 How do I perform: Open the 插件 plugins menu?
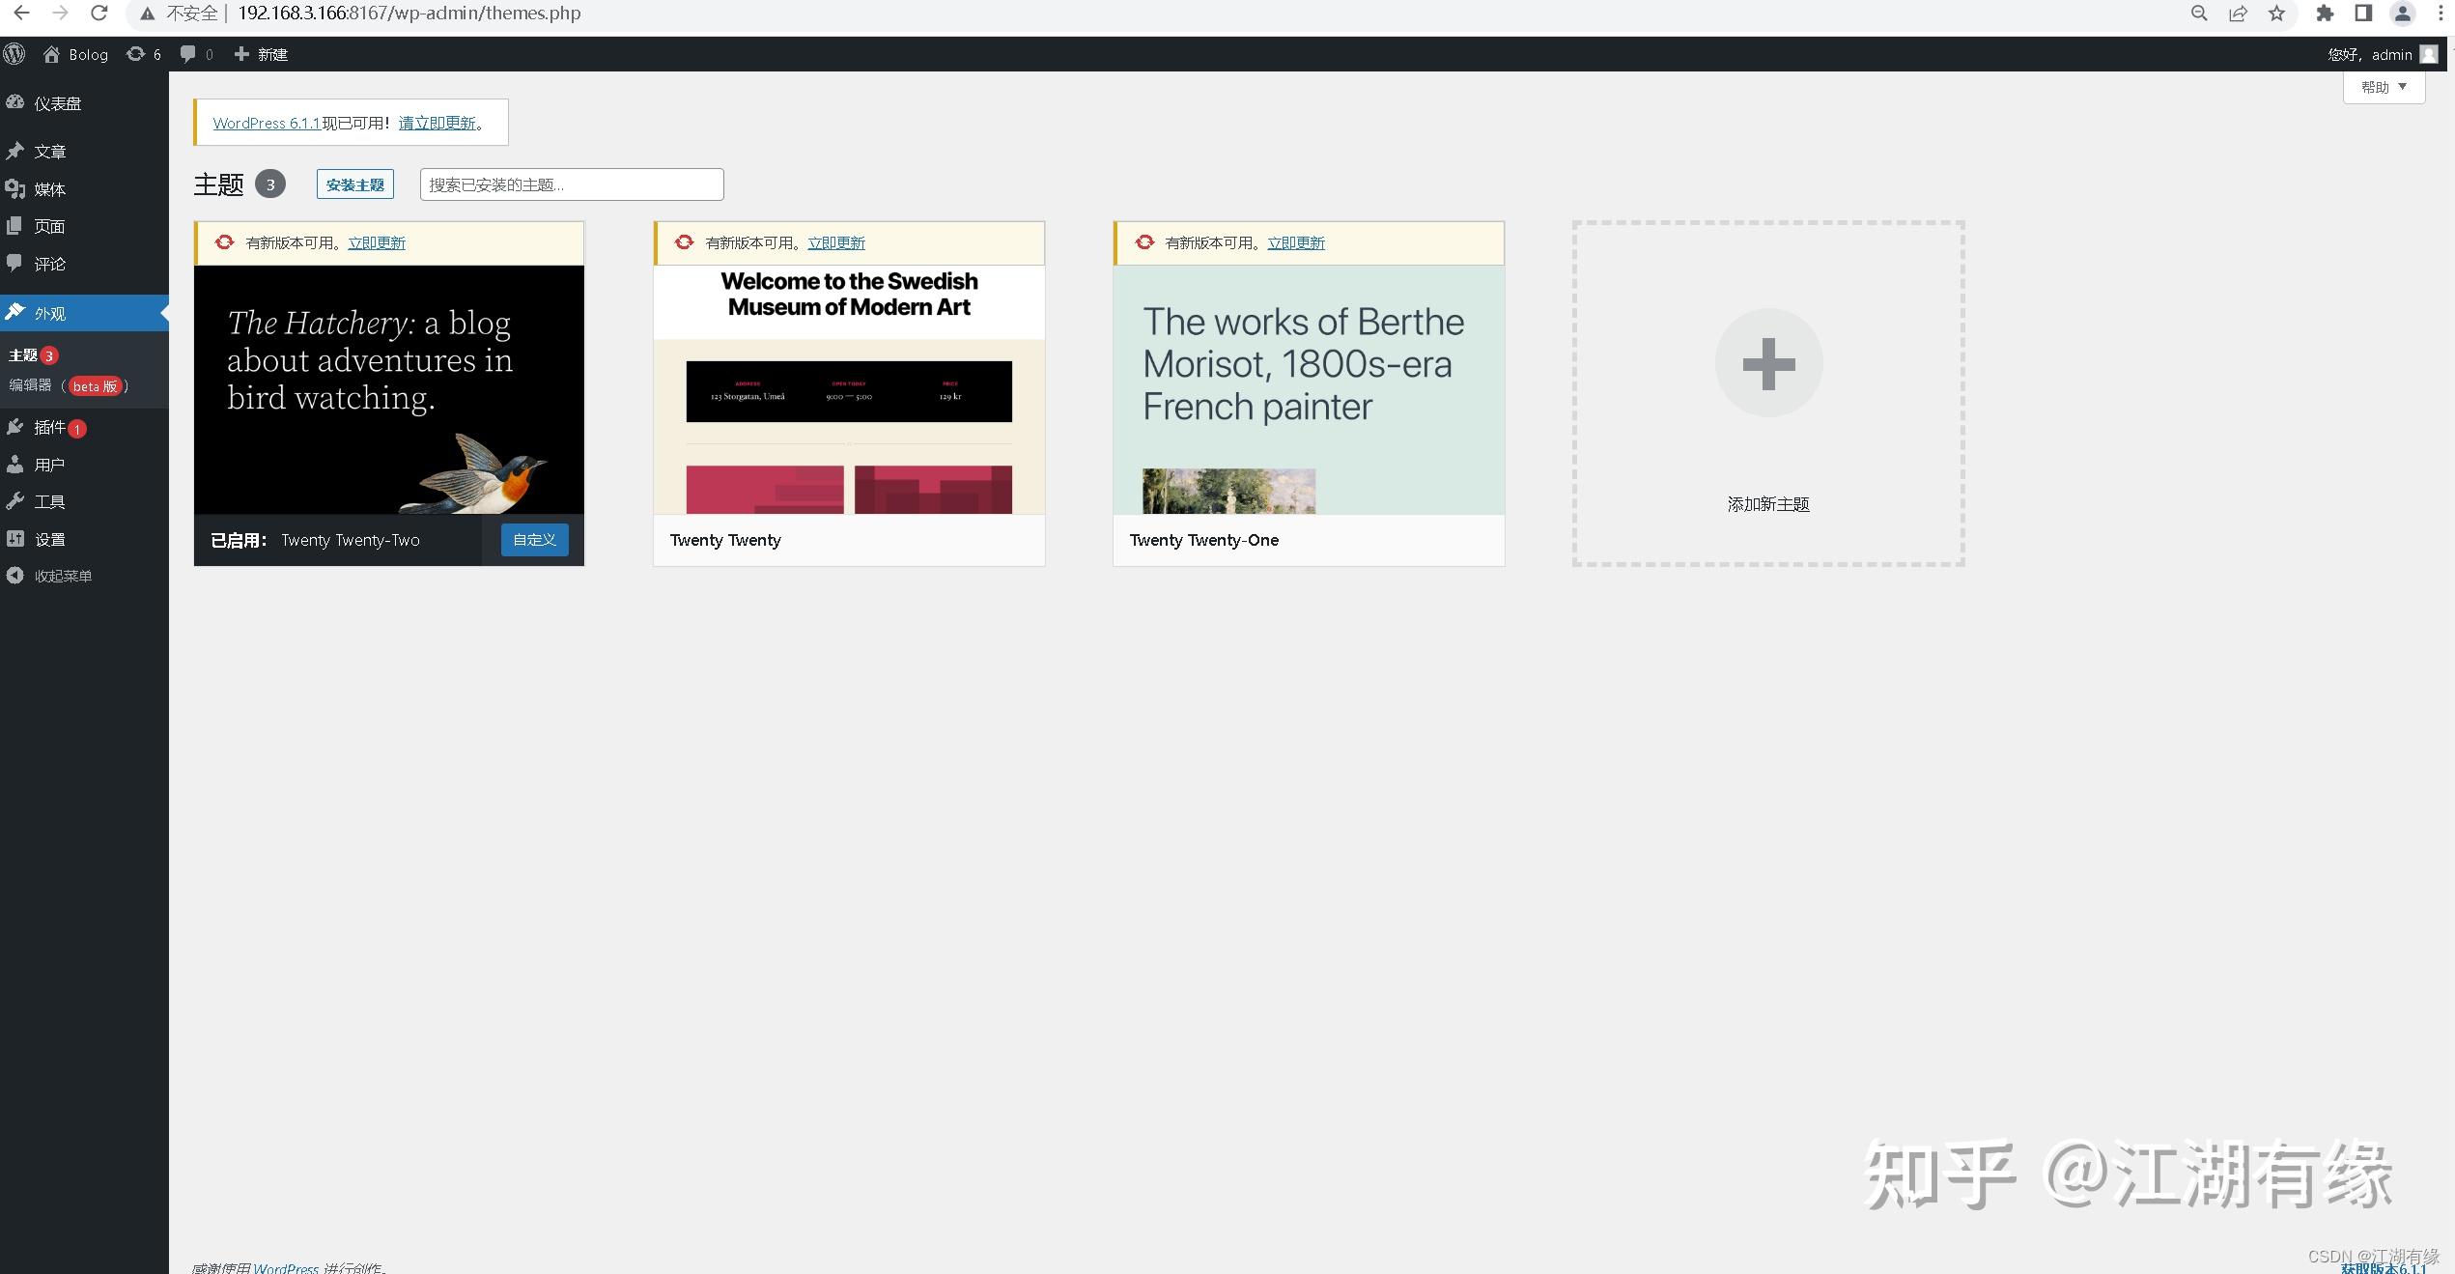48,427
